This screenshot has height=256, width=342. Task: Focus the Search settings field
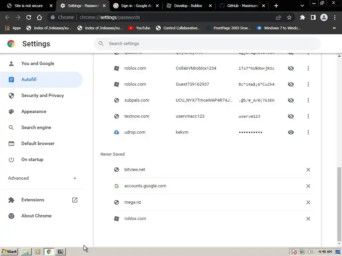207,44
